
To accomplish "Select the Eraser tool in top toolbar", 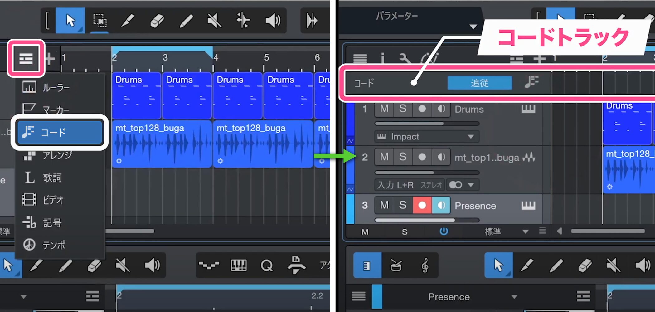I will coord(157,21).
